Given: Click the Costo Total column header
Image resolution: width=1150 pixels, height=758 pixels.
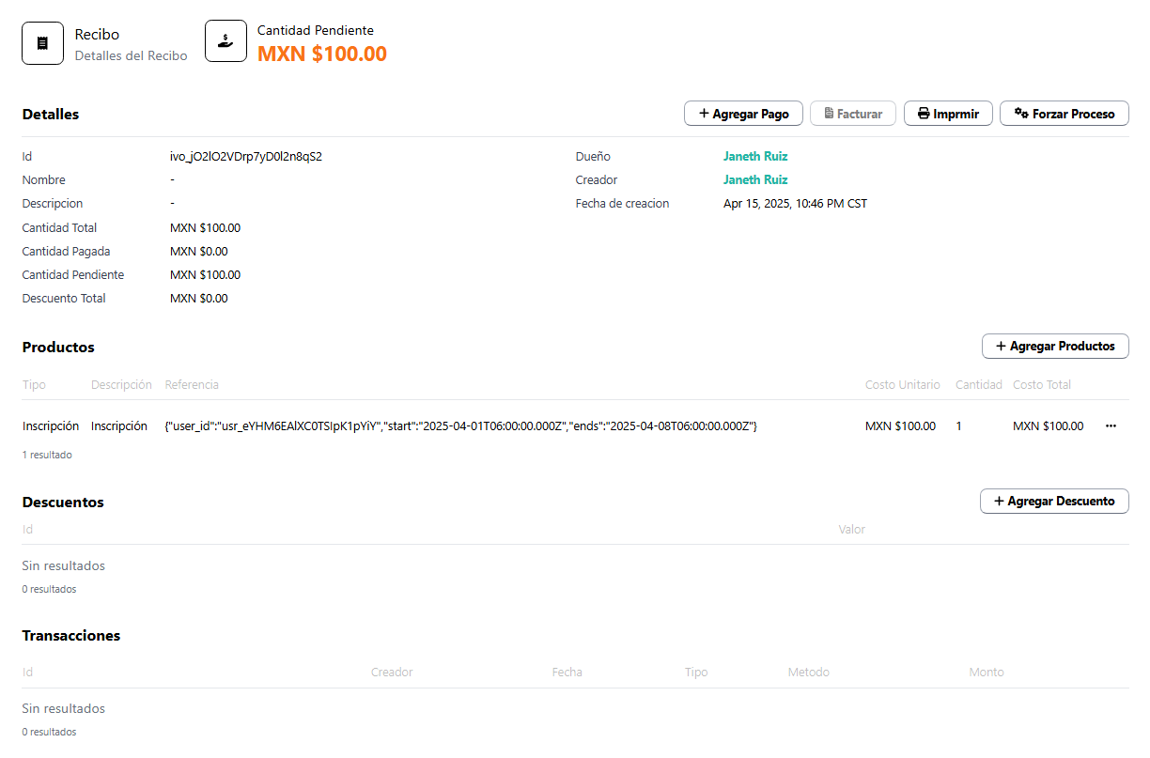Looking at the screenshot, I should [x=1041, y=385].
